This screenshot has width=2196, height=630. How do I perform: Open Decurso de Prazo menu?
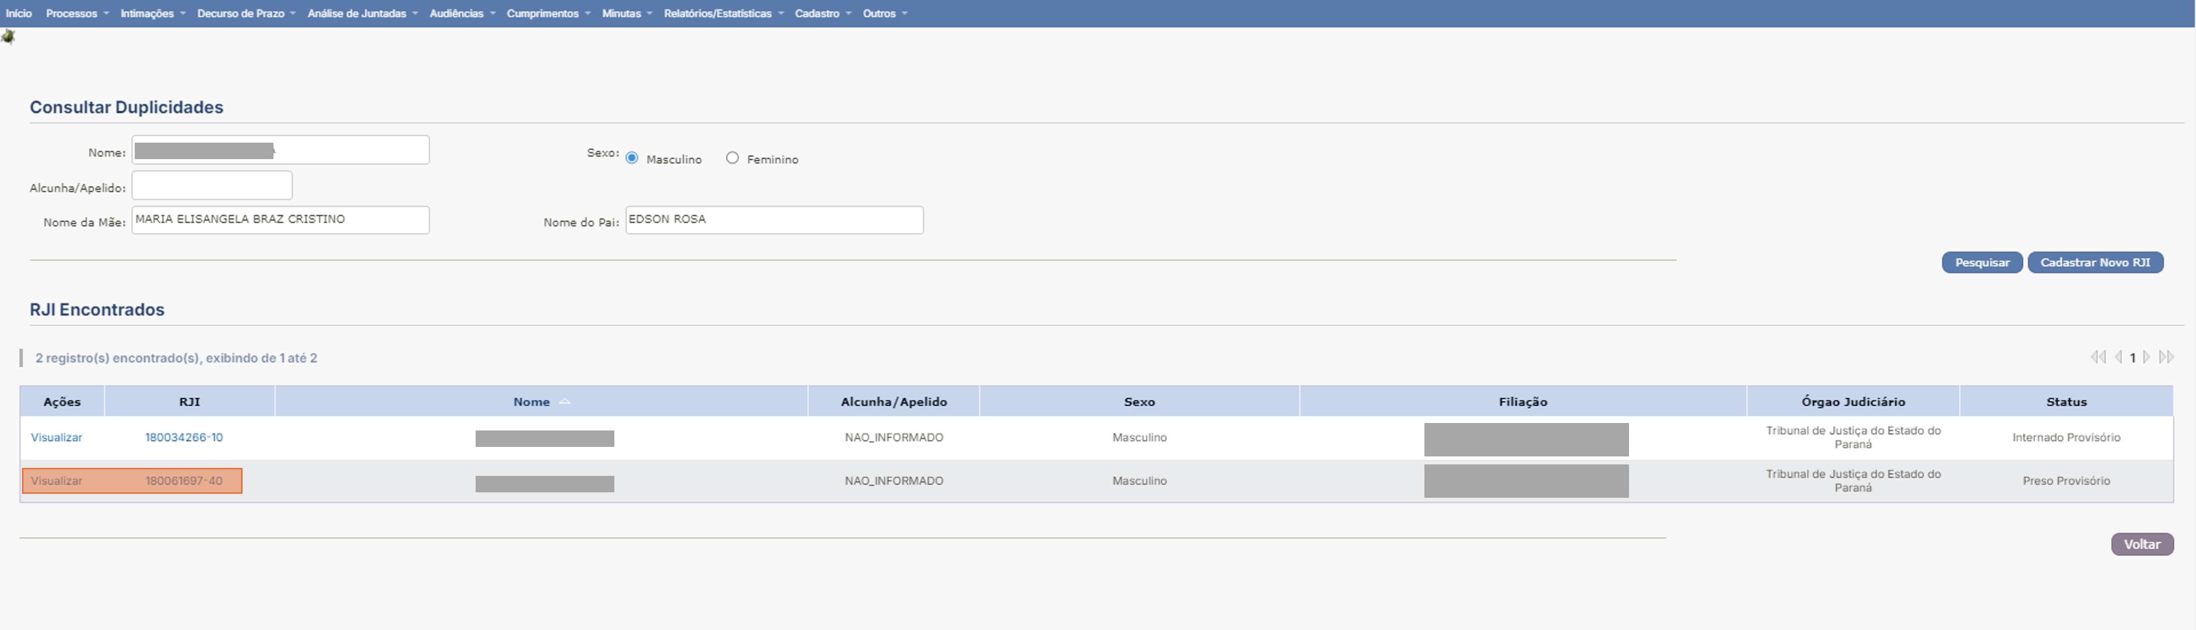tap(247, 13)
